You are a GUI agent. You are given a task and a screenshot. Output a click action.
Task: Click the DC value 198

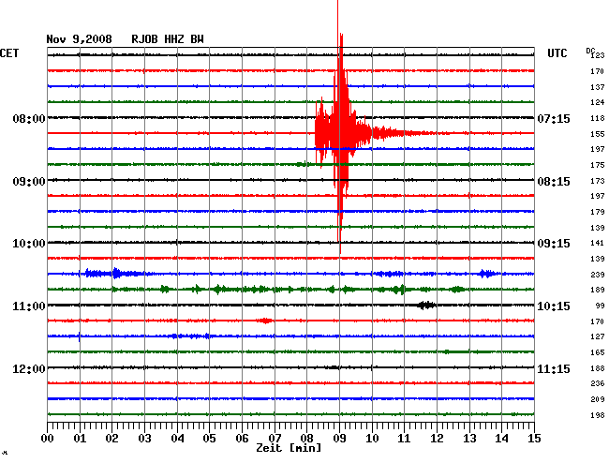coord(598,415)
